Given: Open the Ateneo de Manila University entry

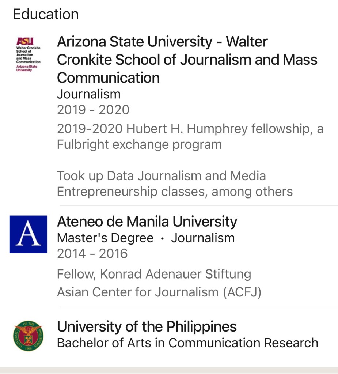Looking at the screenshot, I should 147,222.
